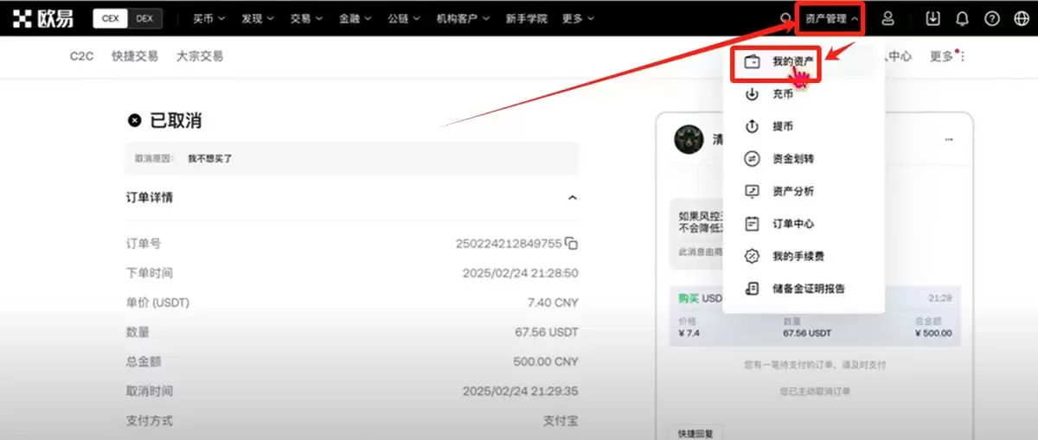
Task: Click the 快捷回复 button
Action: pos(694,434)
